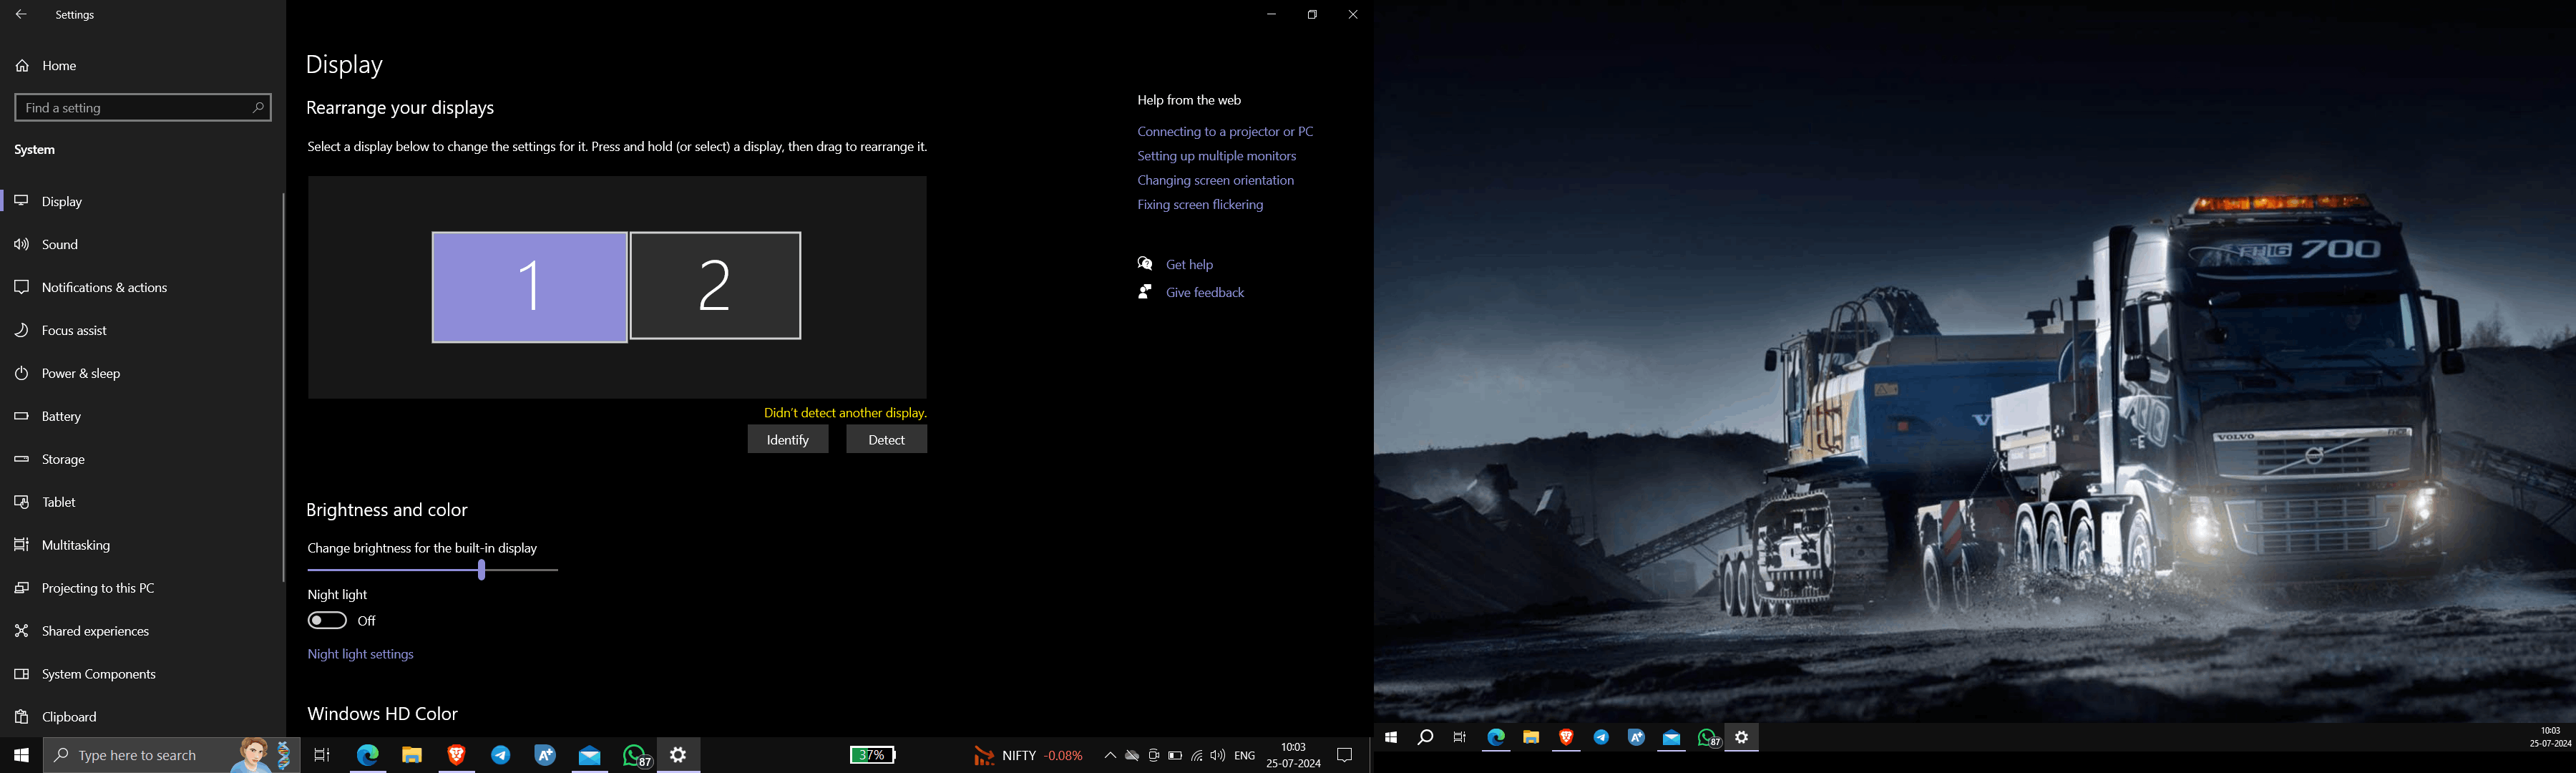Open Fixing screen flickering help link
Viewport: 2576px width, 773px height.
tap(1200, 205)
